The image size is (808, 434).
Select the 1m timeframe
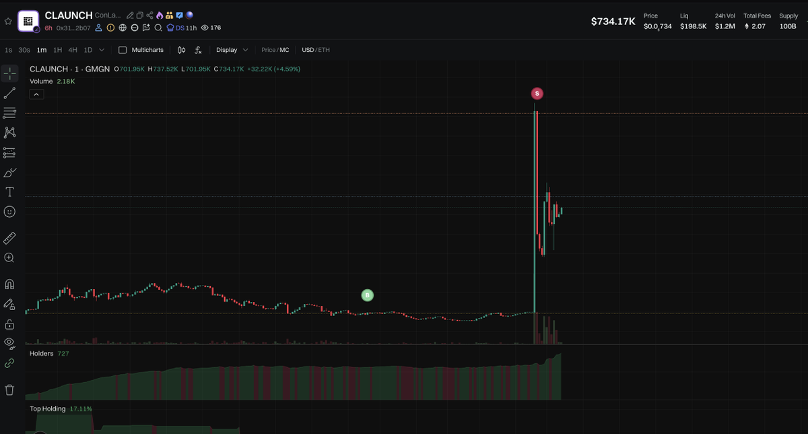coord(42,50)
